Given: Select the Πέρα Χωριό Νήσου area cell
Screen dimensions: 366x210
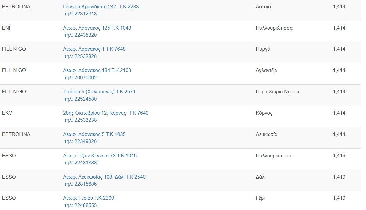Looking at the screenshot, I should pyautogui.click(x=277, y=92).
